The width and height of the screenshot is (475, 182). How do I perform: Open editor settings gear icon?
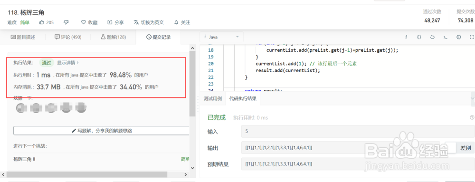point(459,37)
